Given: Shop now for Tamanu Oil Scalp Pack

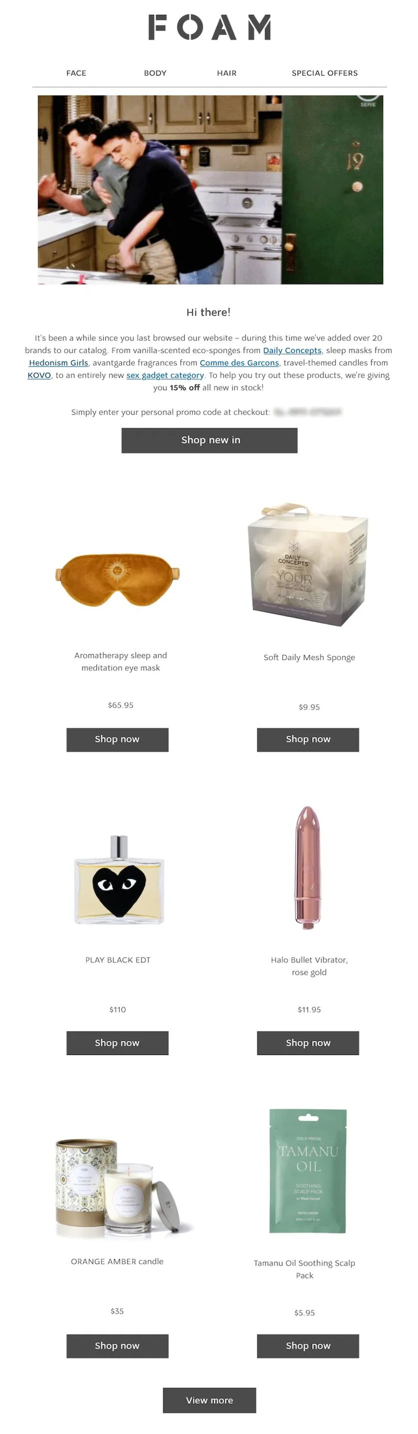Looking at the screenshot, I should tap(308, 1346).
